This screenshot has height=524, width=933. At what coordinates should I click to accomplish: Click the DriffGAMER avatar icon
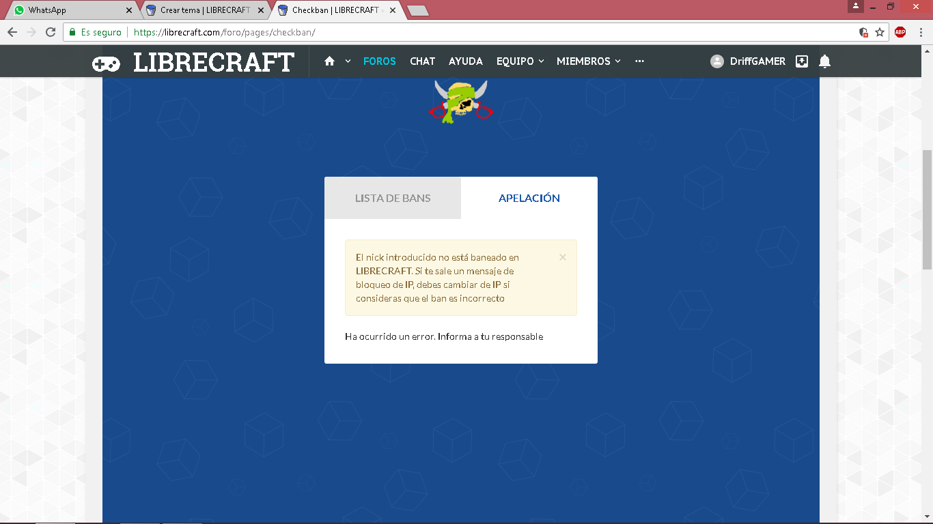[x=717, y=61]
